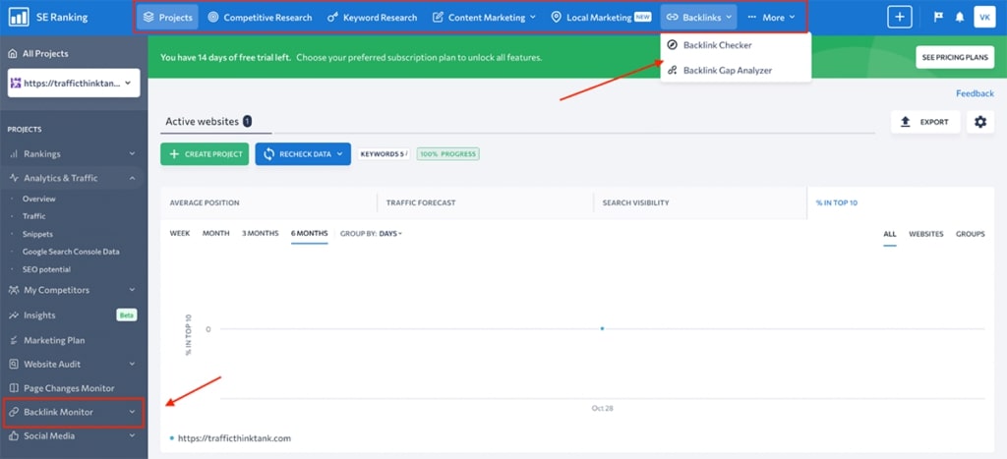Open Overview under Analytics & Traffic
Image resolution: width=1007 pixels, height=459 pixels.
coord(39,199)
